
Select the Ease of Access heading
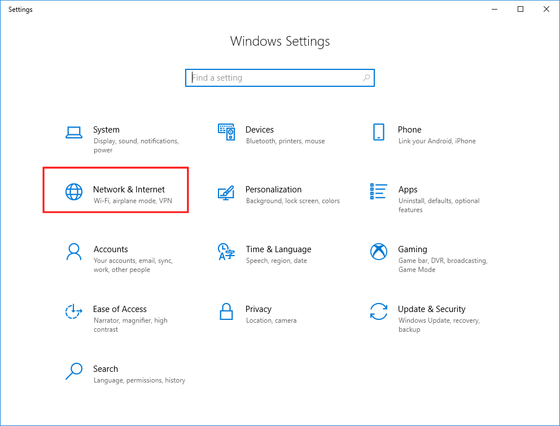click(x=120, y=309)
